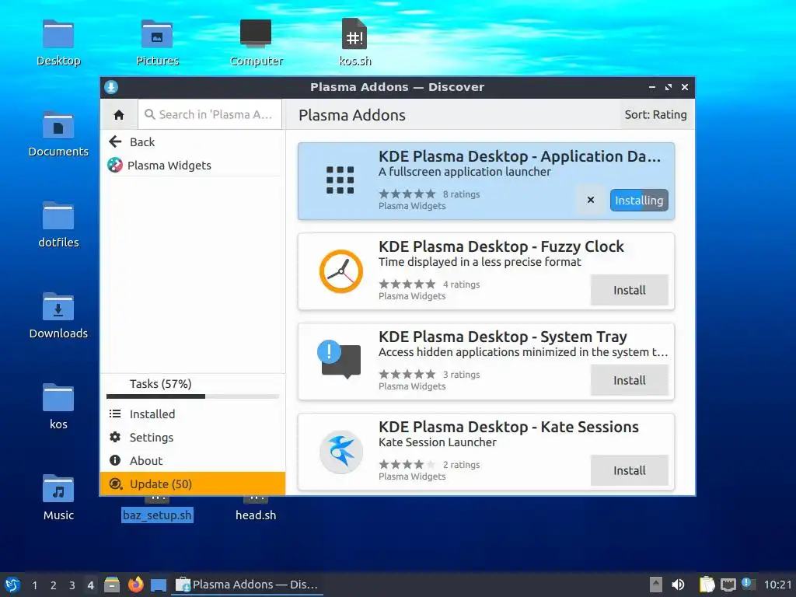Image resolution: width=796 pixels, height=597 pixels.
Task: Open KDE Plasma Desktop - Fuzzy Clock title
Action: click(501, 246)
